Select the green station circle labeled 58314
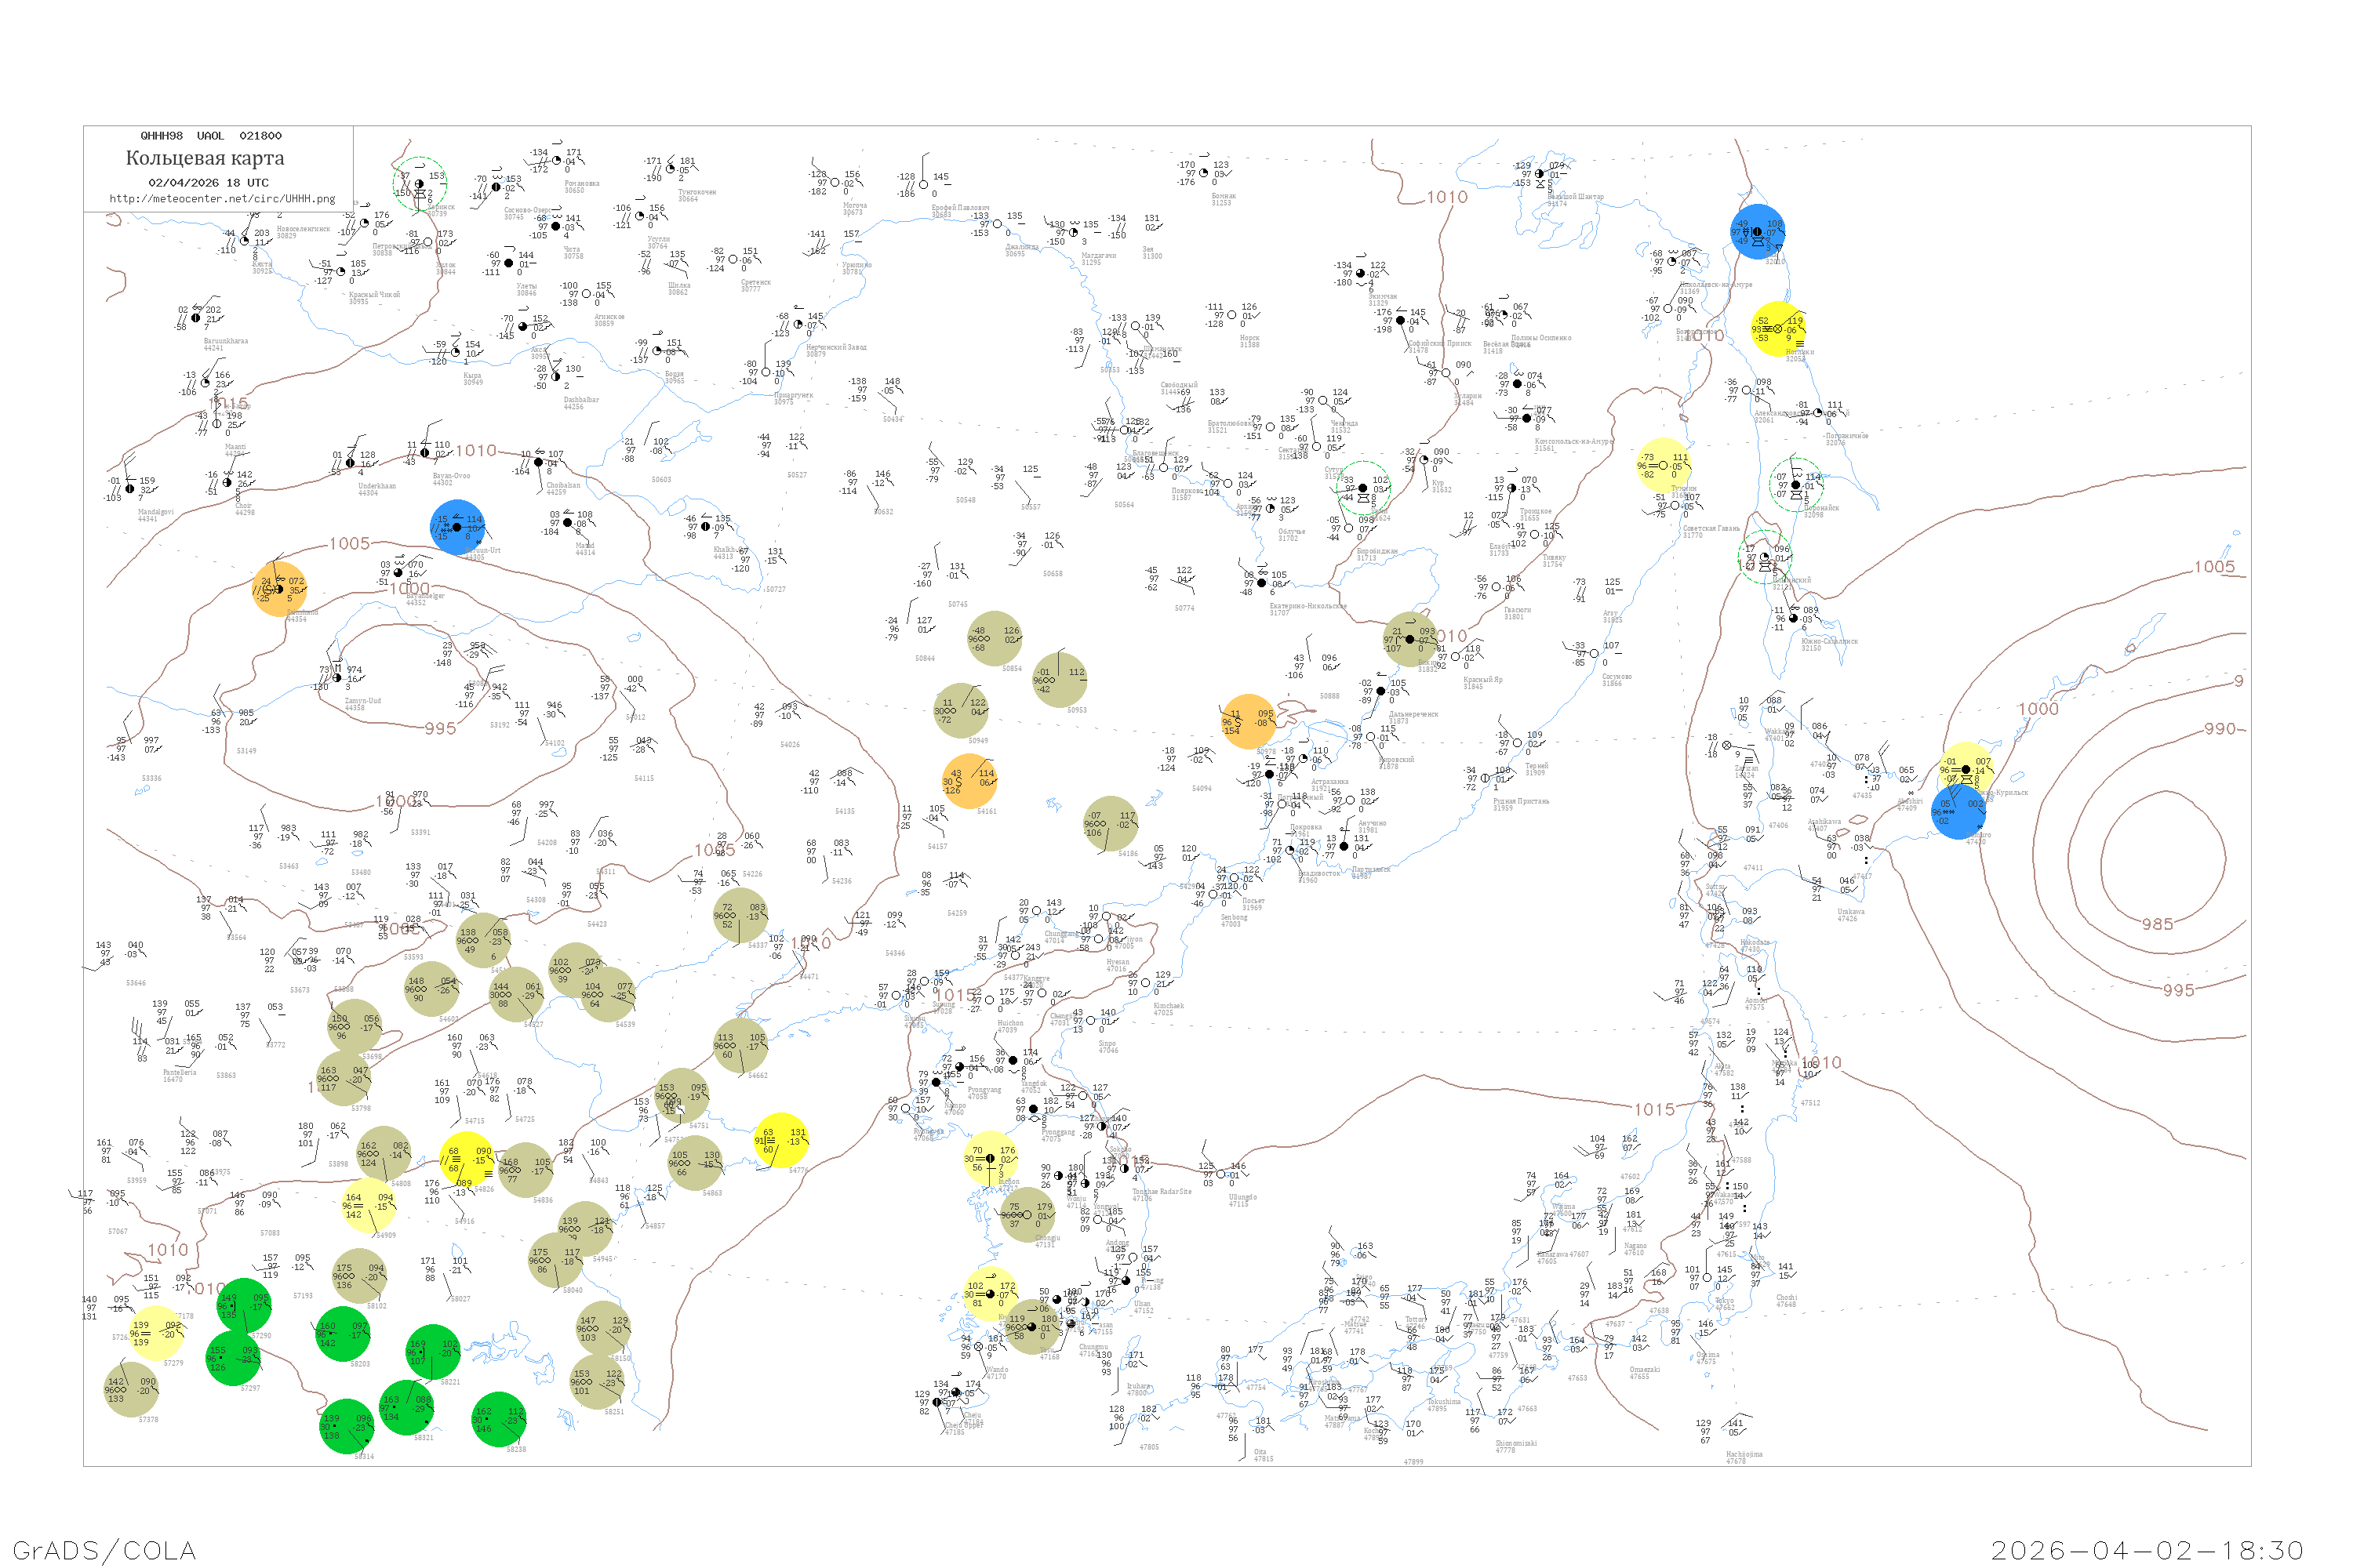Image resolution: width=2353 pixels, height=1568 pixels. pyautogui.click(x=346, y=1426)
